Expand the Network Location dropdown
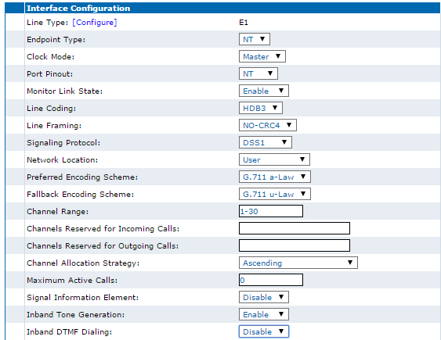This screenshot has height=340, width=441. (x=274, y=159)
